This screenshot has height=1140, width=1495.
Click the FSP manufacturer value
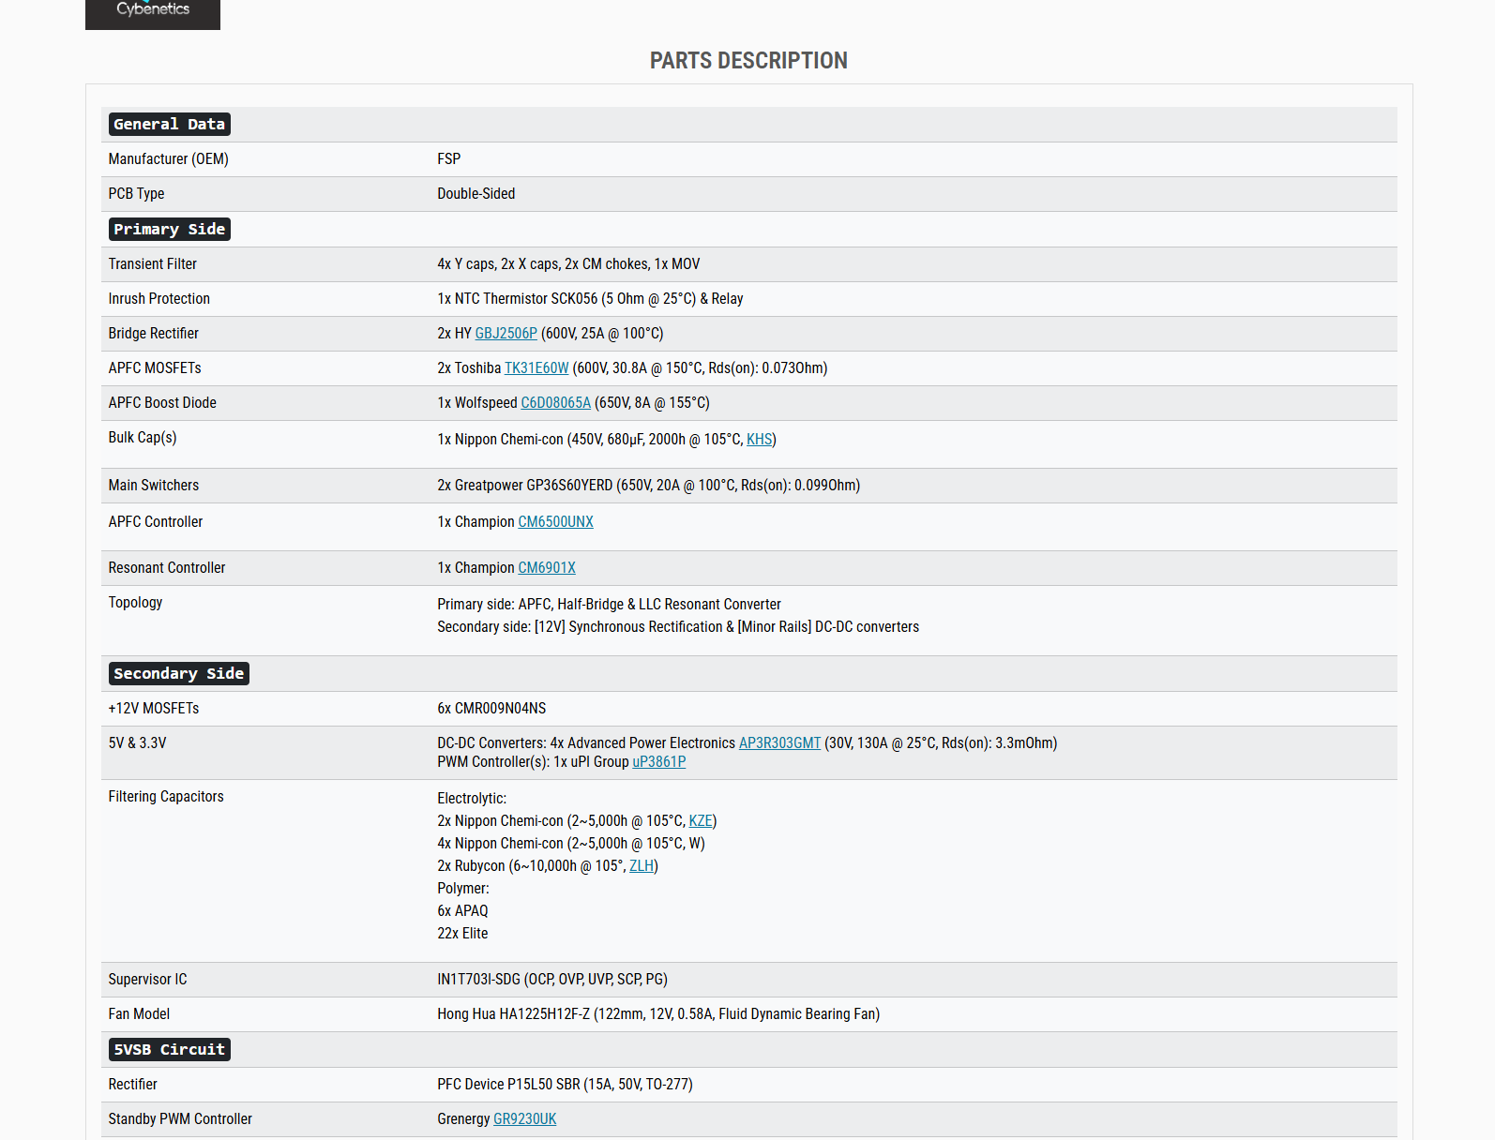tap(448, 159)
